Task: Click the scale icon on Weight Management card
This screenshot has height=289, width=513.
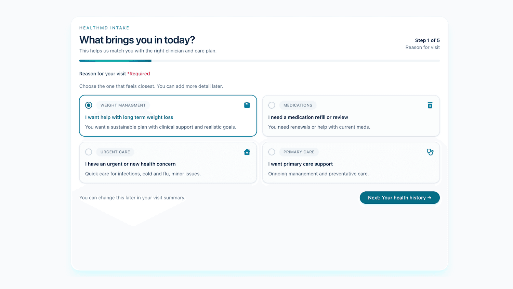Action: click(x=247, y=105)
